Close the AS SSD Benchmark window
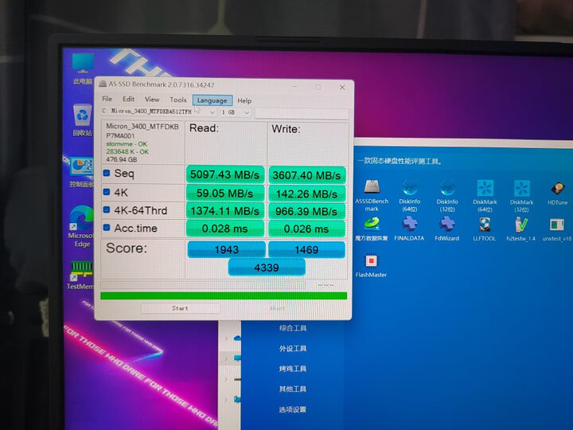 coord(342,88)
